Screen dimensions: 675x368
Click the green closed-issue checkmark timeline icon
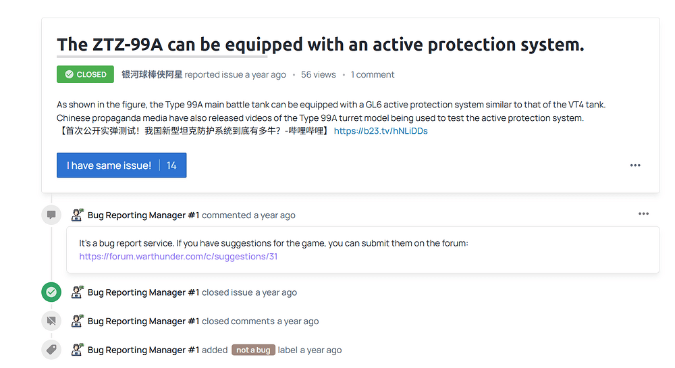tap(51, 292)
